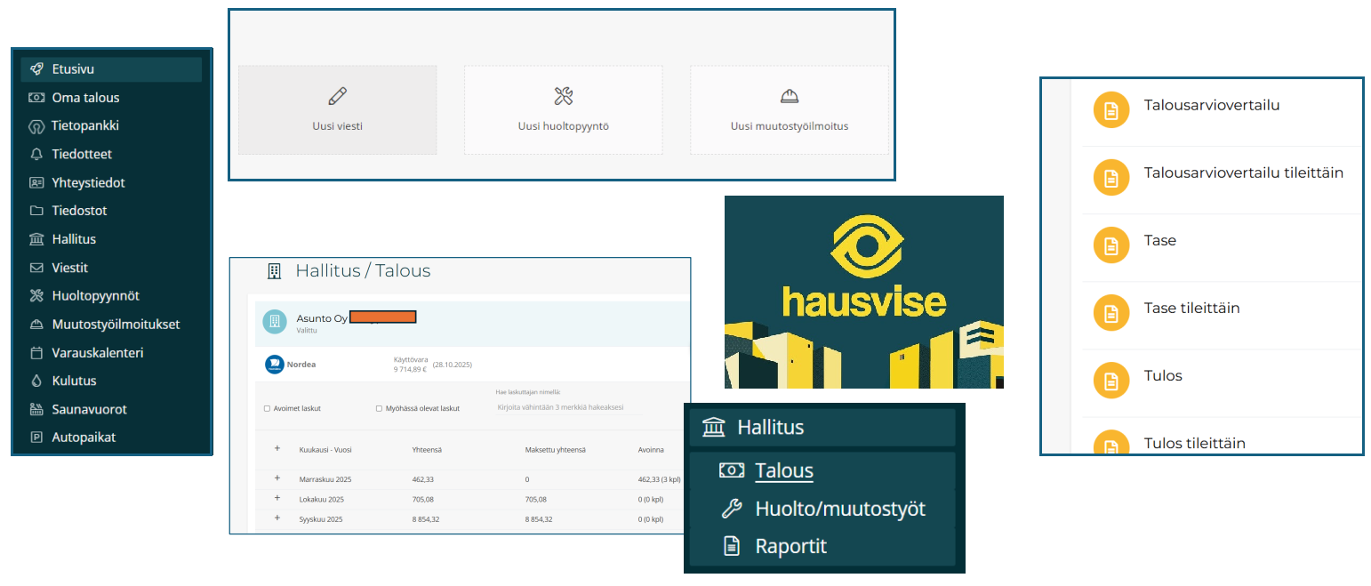Tick the Myöhässä olevat laskut checkbox
This screenshot has height=586, width=1371.
click(x=379, y=409)
